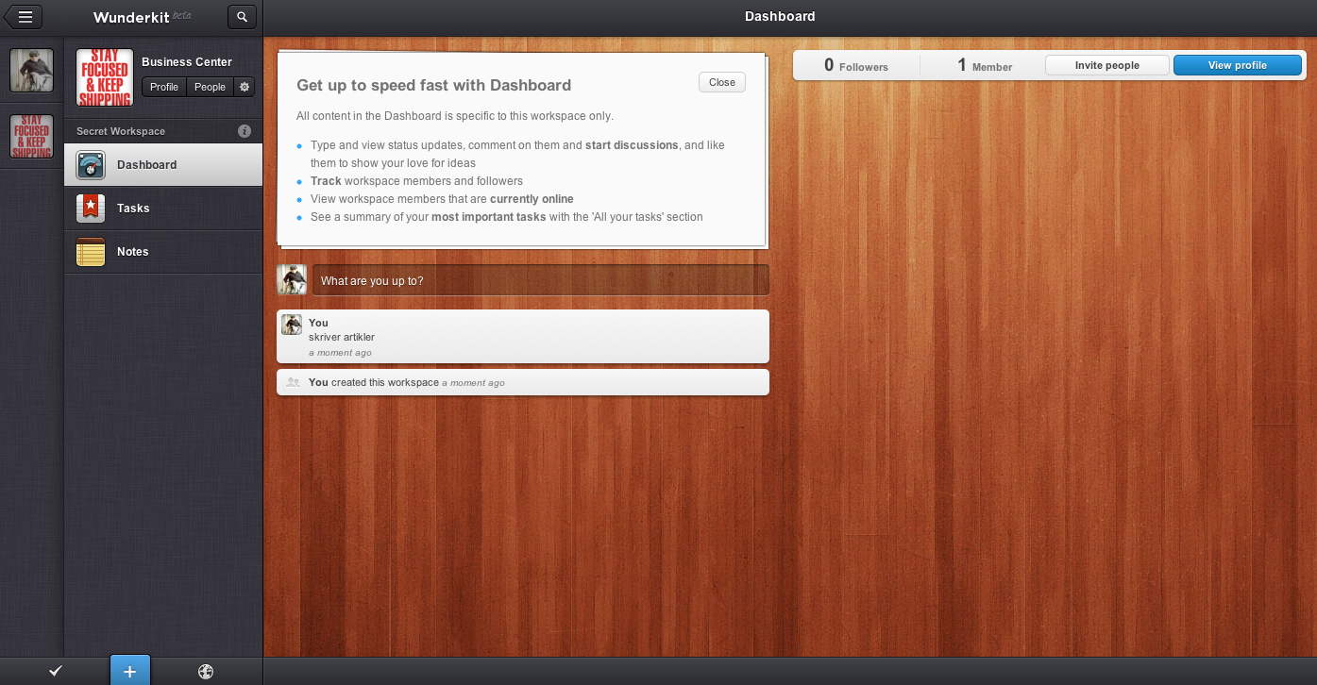This screenshot has width=1317, height=685.
Task: Click the 'Get up to speed fast with Dashboard' heading
Action: tap(434, 85)
